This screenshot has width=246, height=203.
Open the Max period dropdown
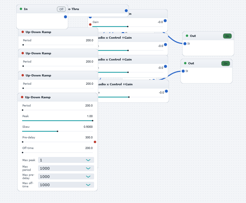coord(66,168)
